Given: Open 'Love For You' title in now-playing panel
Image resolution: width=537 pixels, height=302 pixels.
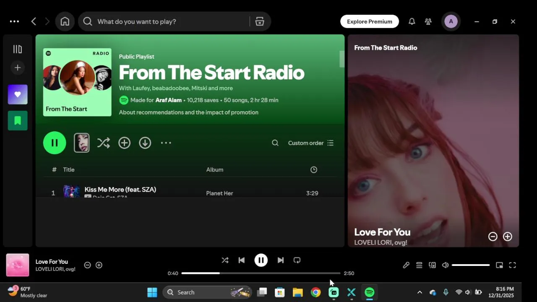Looking at the screenshot, I should [382, 232].
